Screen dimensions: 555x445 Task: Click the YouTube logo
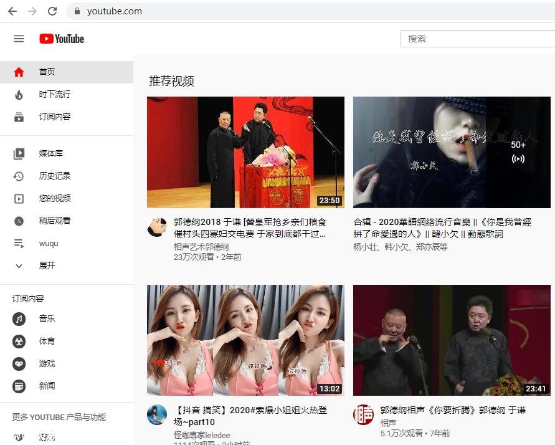tap(62, 39)
